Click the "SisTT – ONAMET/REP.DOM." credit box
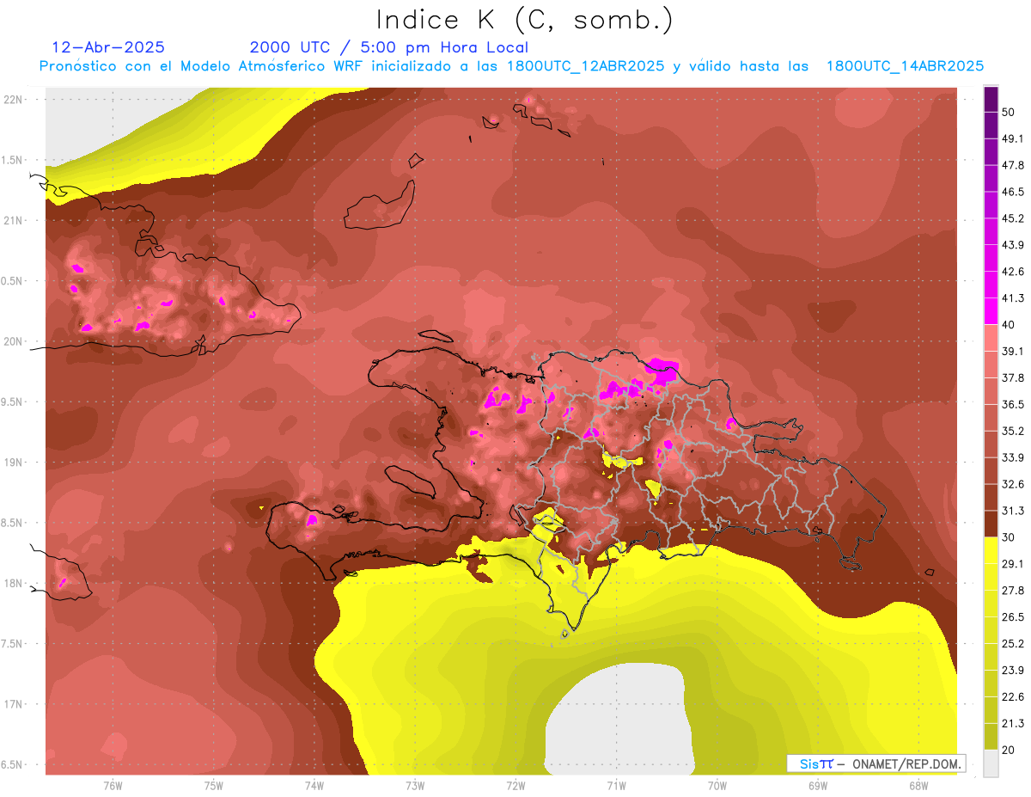Screen dimensions: 1031x797 click(875, 763)
